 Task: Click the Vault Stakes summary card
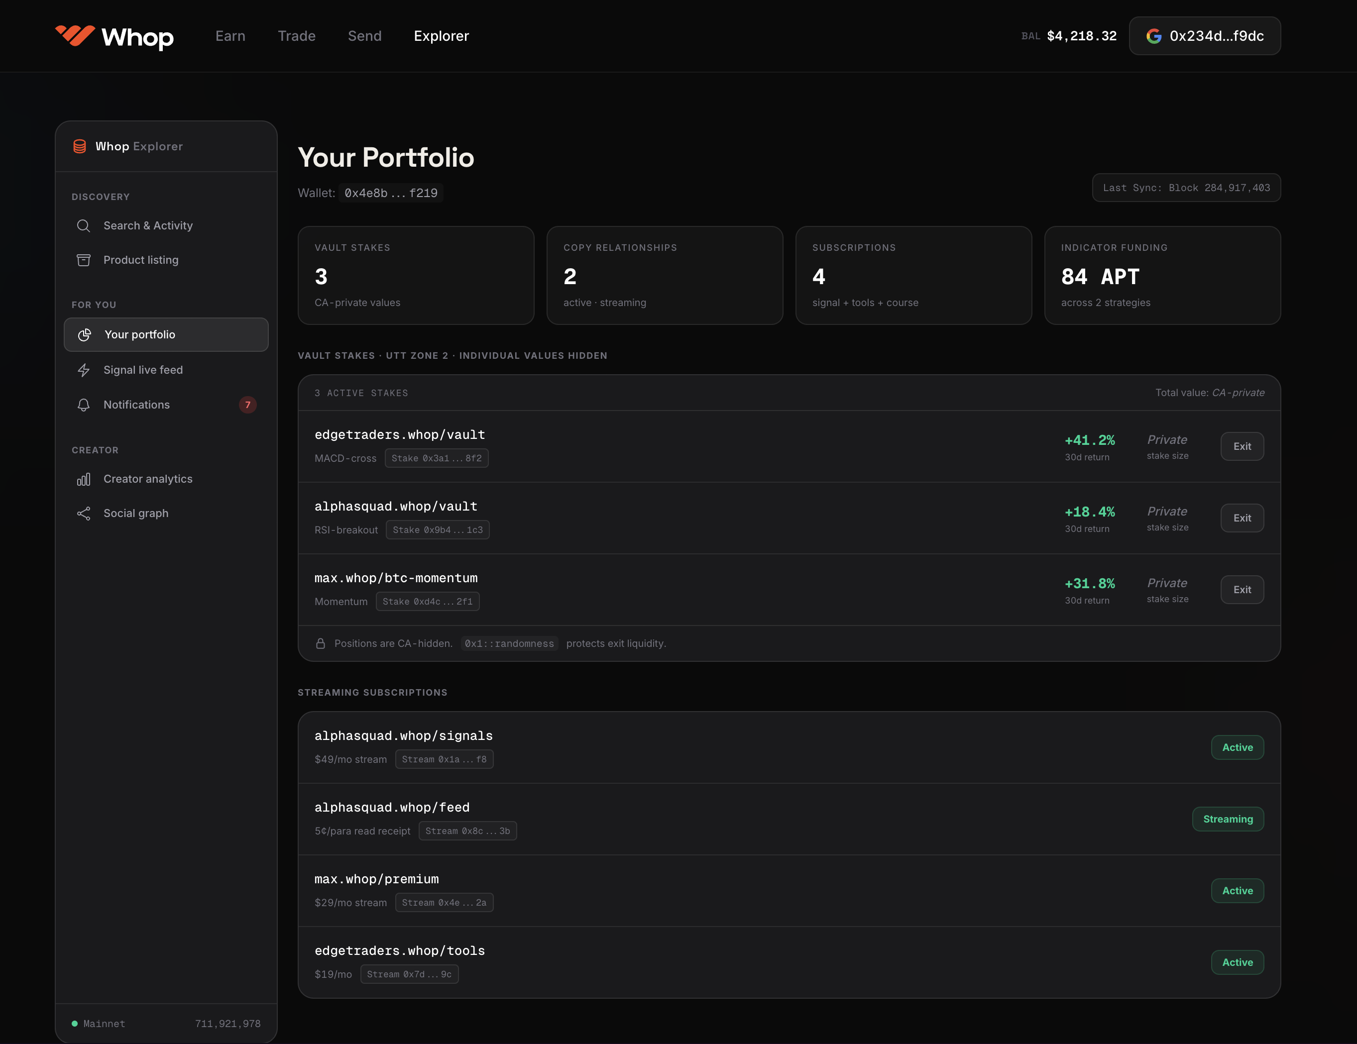pos(416,275)
